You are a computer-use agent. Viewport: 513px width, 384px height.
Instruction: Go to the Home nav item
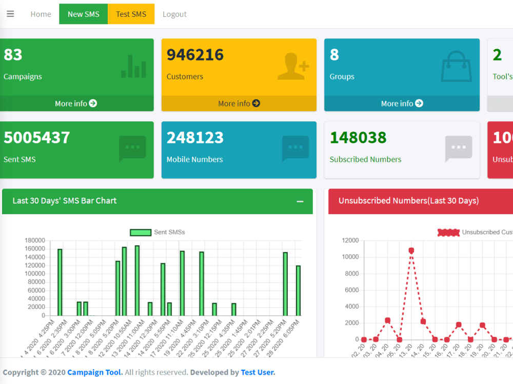41,14
